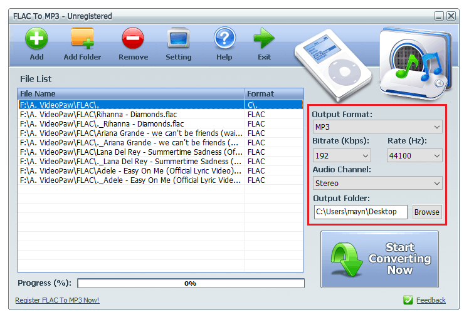Screen dimensions: 469x317
Task: Click Start Converting Now button
Action: tap(379, 259)
